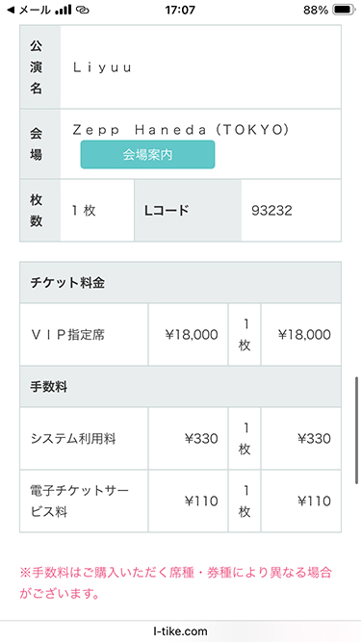Viewport: 361px width, 642px height.
Task: Tap the 88% battery percentage
Action: click(x=316, y=10)
